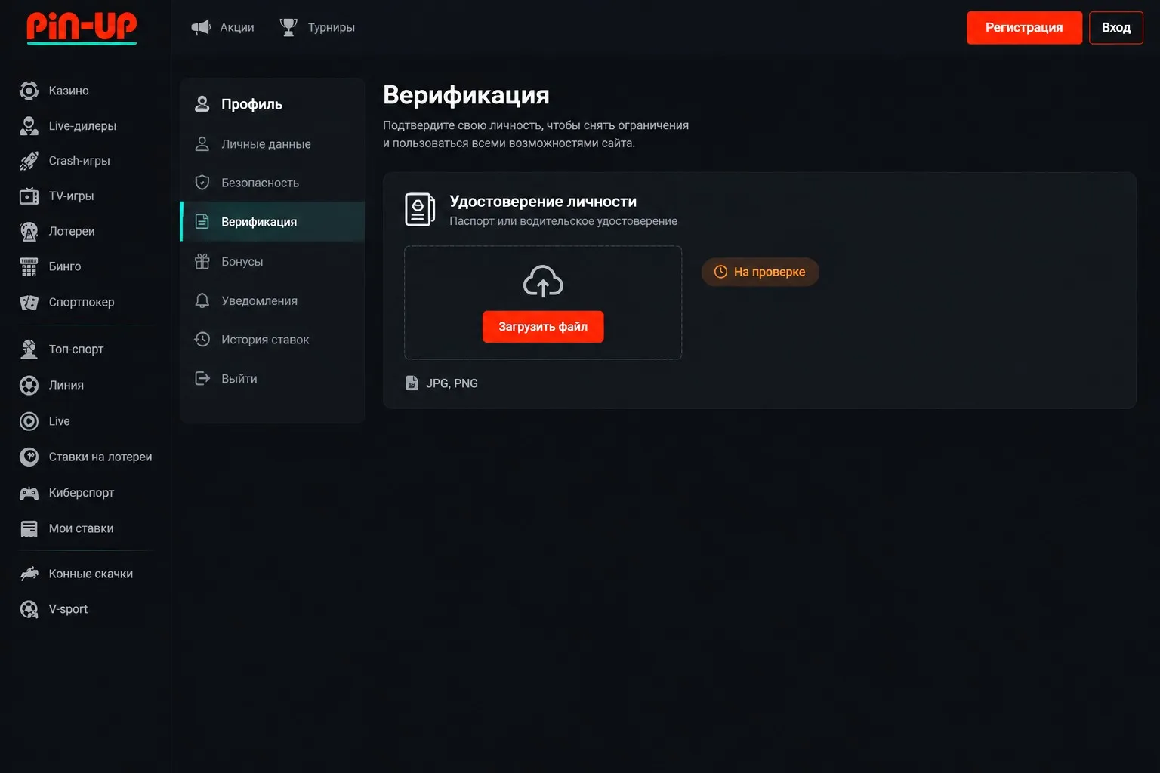Click the Загрузить файл button

[543, 327]
